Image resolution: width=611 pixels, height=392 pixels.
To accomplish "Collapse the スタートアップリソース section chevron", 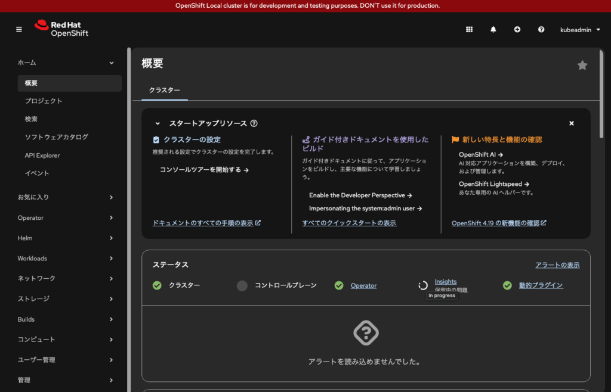I will point(158,123).
